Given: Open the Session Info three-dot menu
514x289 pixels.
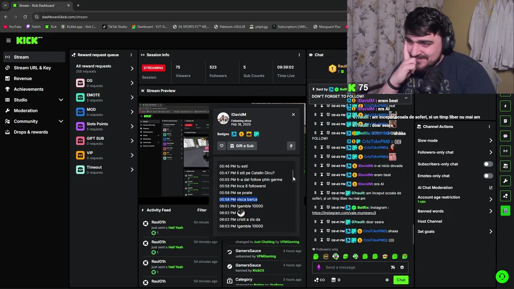Looking at the screenshot, I should [299, 55].
